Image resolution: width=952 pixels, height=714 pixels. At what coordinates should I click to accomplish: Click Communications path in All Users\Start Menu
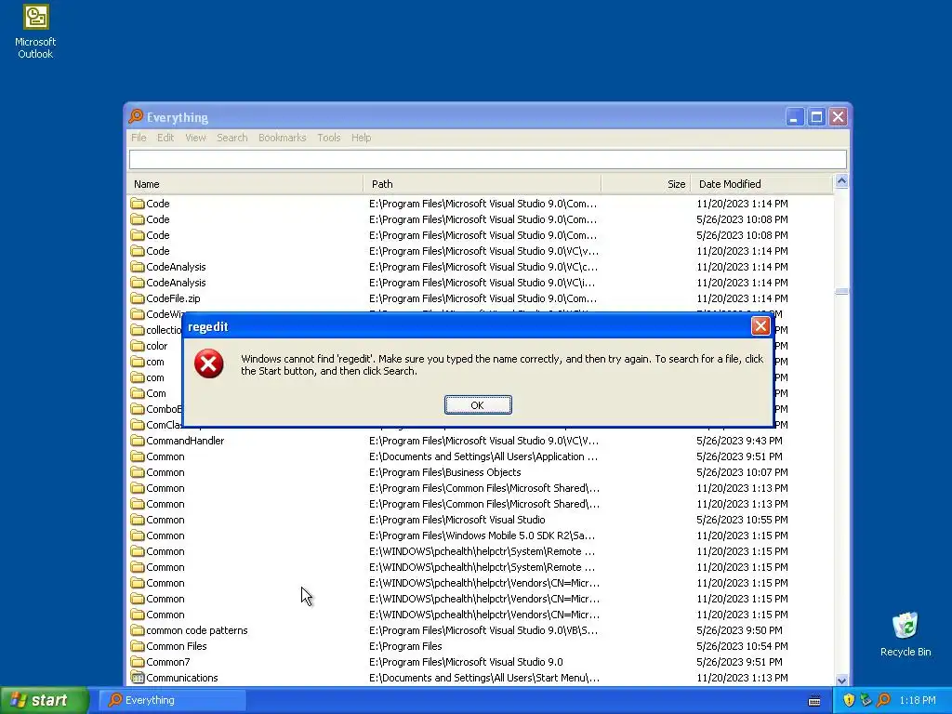[x=483, y=678]
